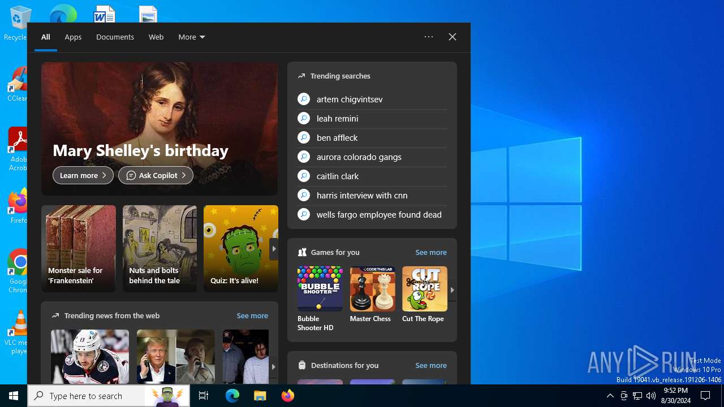Open the Bubble Shooter HD game tile
The width and height of the screenshot is (724, 407).
click(x=320, y=299)
